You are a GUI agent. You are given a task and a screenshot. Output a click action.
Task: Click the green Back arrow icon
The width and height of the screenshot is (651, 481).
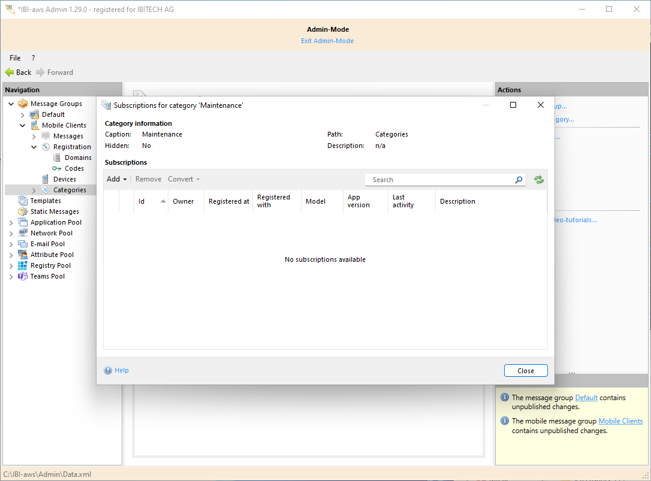pos(10,72)
